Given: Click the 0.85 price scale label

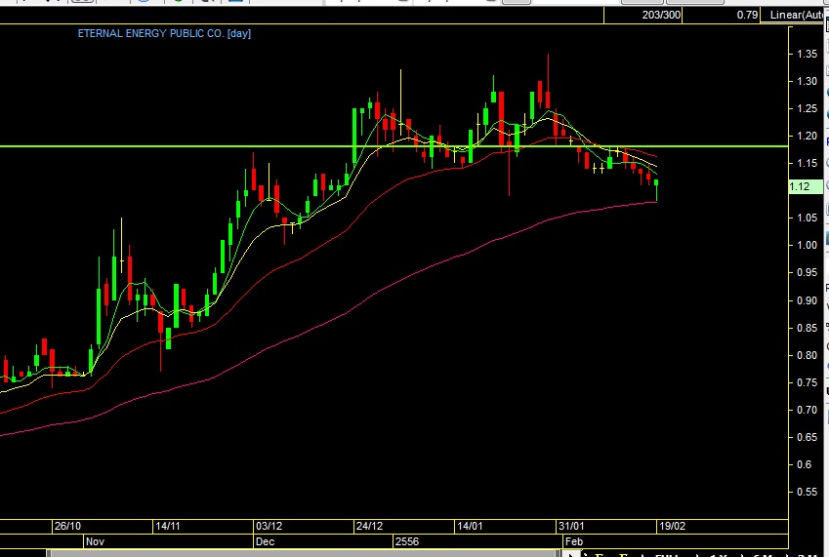Looking at the screenshot, I should pyautogui.click(x=807, y=328).
